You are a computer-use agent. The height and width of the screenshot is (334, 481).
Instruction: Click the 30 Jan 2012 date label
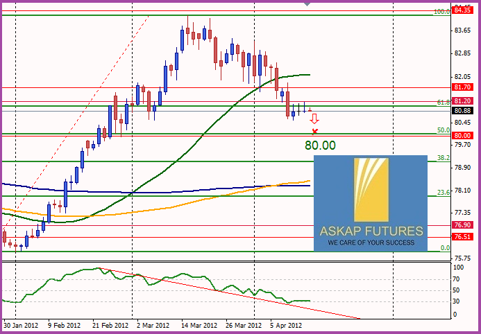click(20, 324)
